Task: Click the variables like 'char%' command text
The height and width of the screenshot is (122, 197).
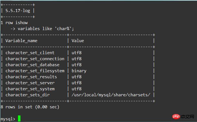Action: [x=46, y=29]
